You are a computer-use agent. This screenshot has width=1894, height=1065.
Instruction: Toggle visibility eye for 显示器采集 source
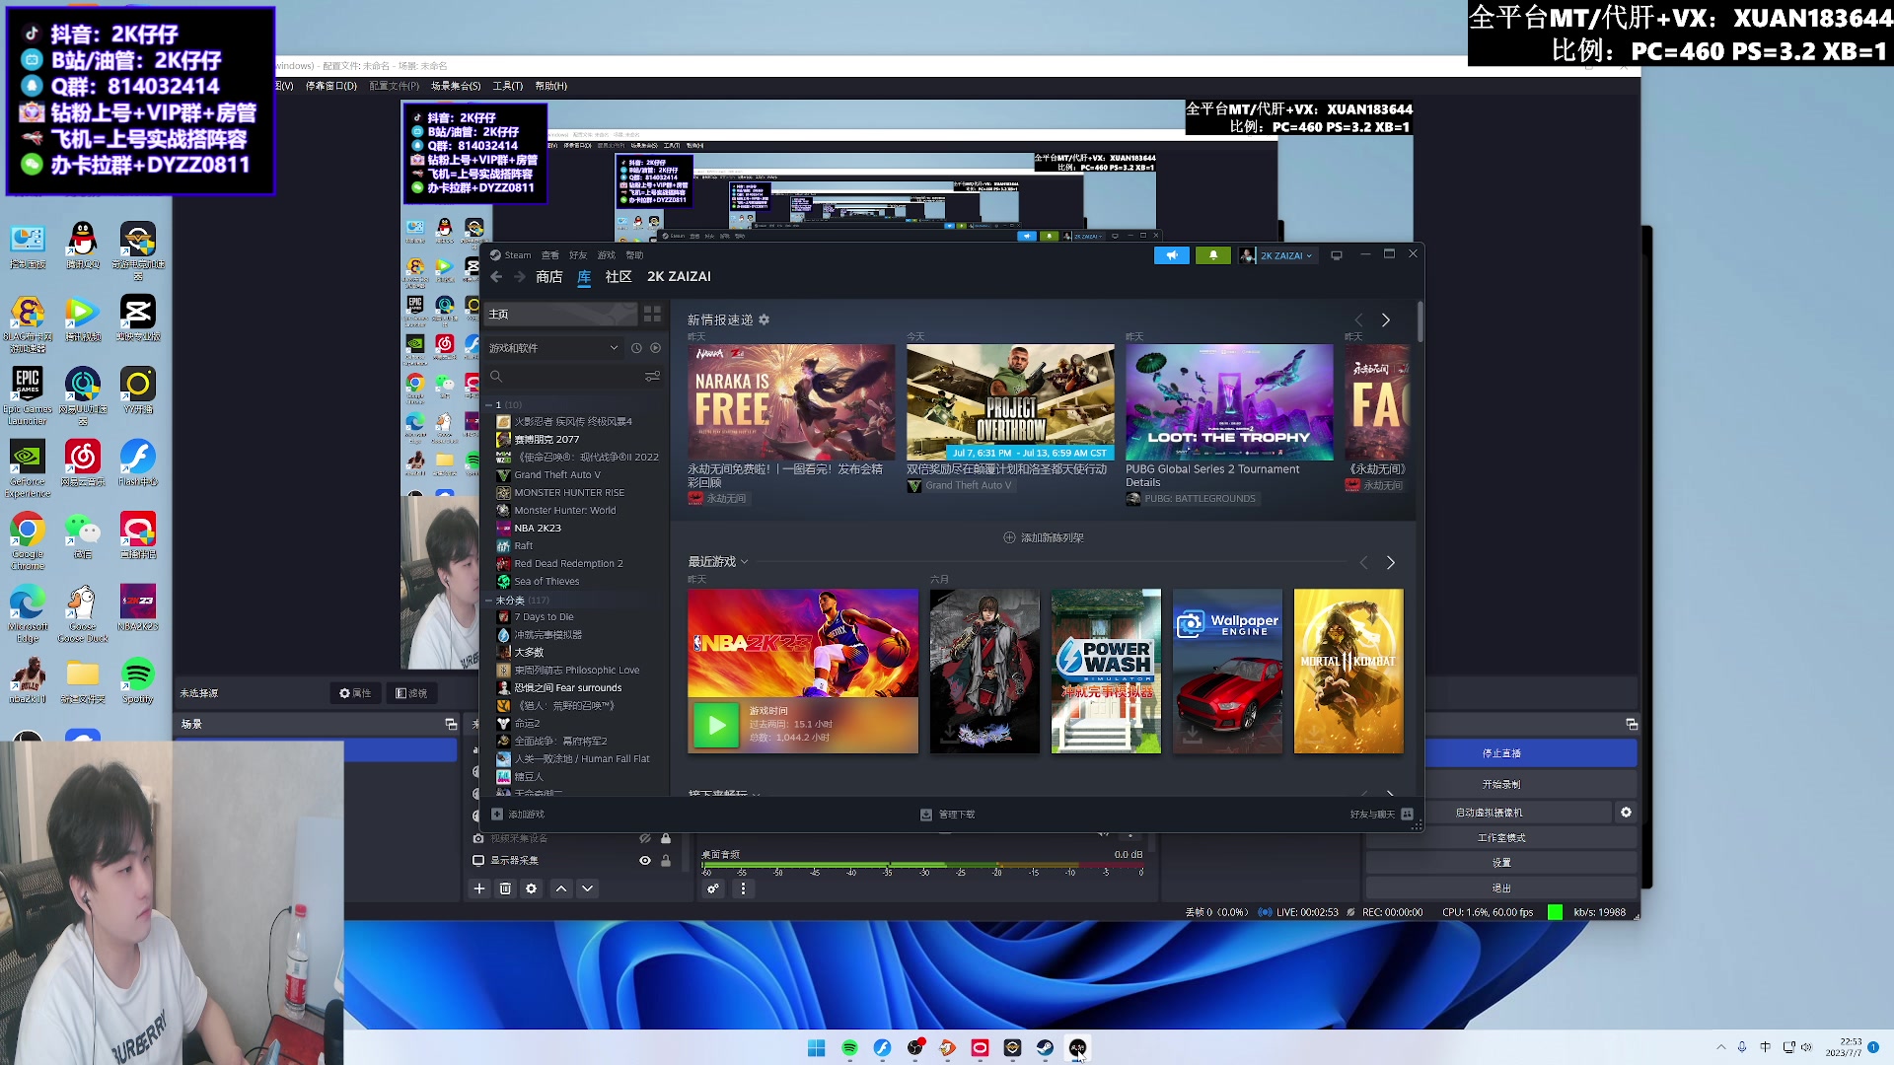click(x=645, y=861)
